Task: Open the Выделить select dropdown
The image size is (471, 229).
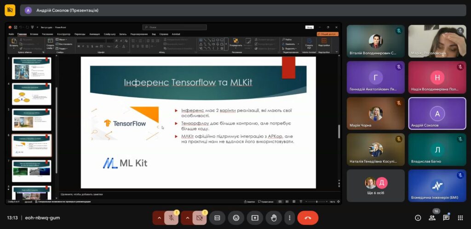Action: coord(289,48)
